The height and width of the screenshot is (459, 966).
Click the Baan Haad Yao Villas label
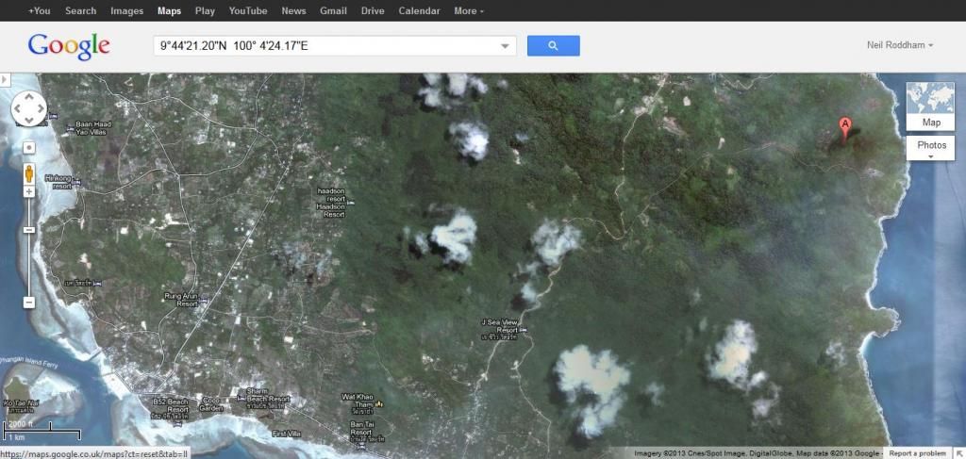coord(93,127)
